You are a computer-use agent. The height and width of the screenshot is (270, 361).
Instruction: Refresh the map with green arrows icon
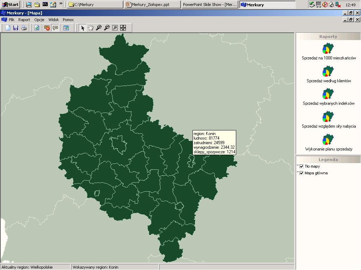coord(37,28)
